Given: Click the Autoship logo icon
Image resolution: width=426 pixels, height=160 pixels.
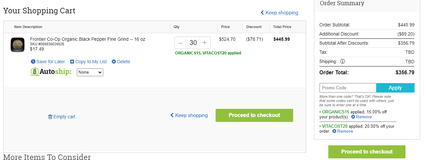Looking at the screenshot, I should [x=35, y=72].
